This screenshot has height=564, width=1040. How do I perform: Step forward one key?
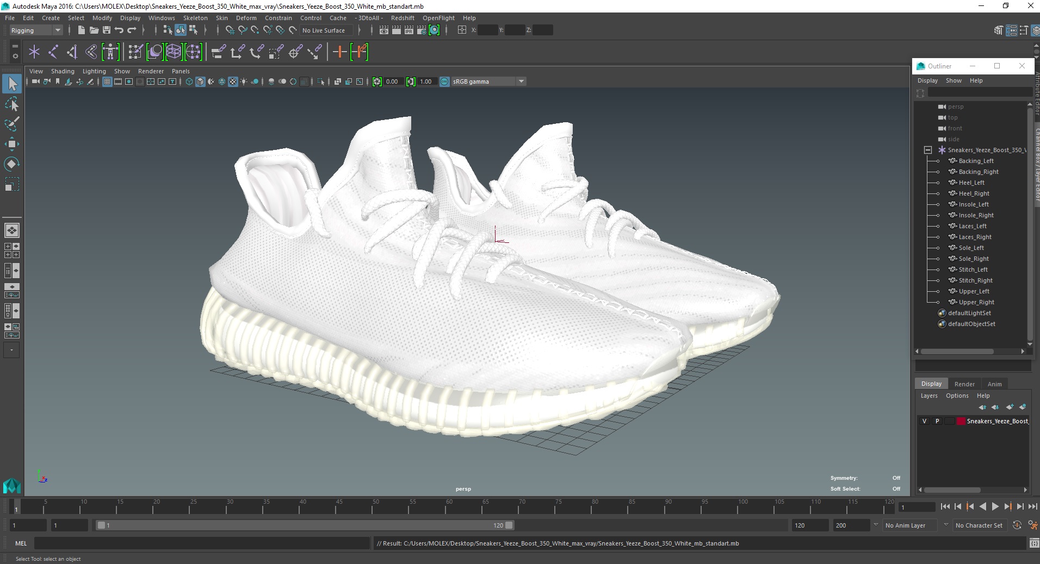(1007, 506)
